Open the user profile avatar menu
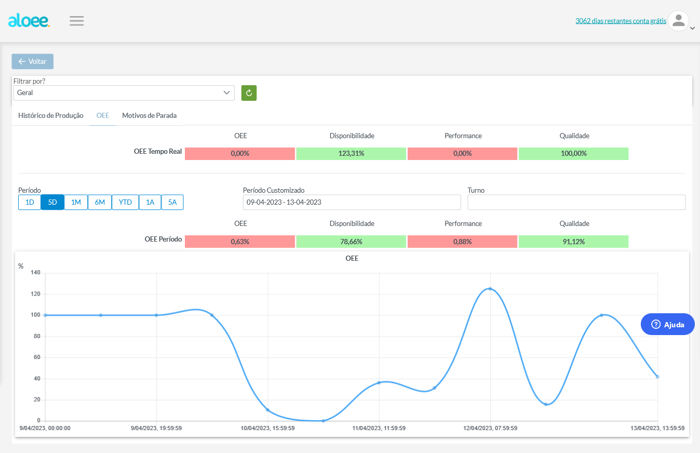The image size is (700, 453). pos(678,21)
